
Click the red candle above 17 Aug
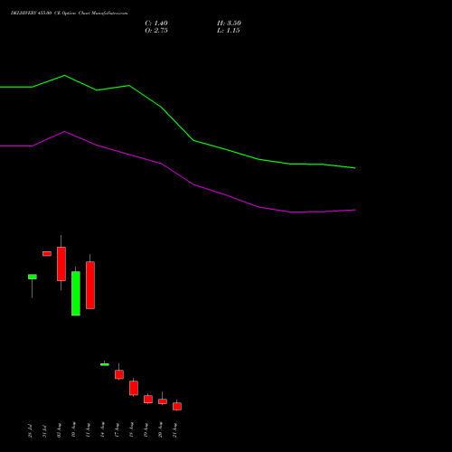pyautogui.click(x=119, y=374)
